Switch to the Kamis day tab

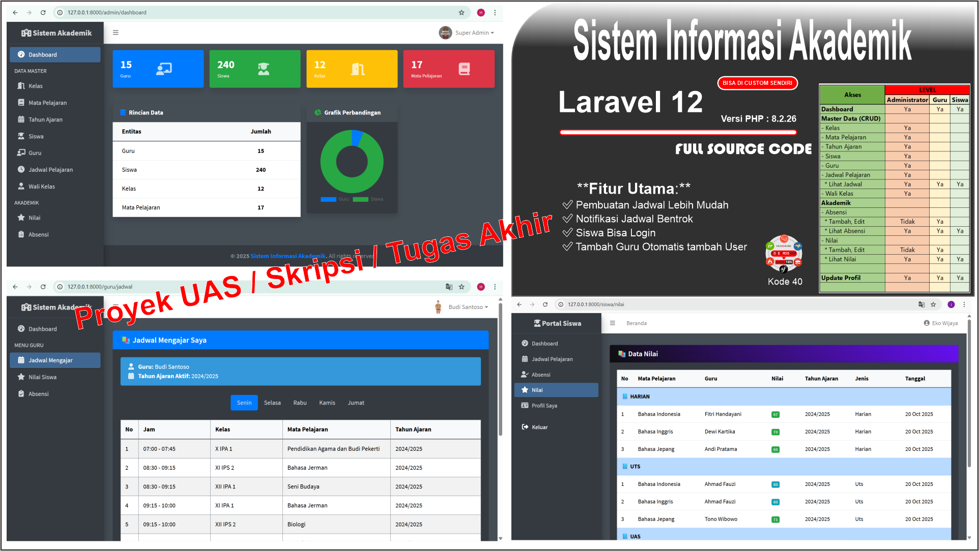click(x=327, y=403)
